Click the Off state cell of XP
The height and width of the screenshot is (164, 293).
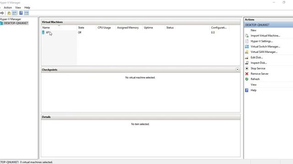click(x=80, y=32)
